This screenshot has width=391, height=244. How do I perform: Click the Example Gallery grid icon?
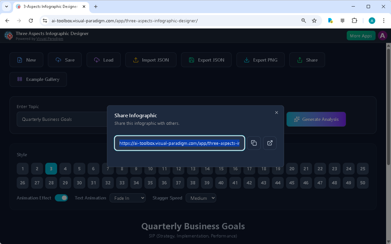click(19, 79)
